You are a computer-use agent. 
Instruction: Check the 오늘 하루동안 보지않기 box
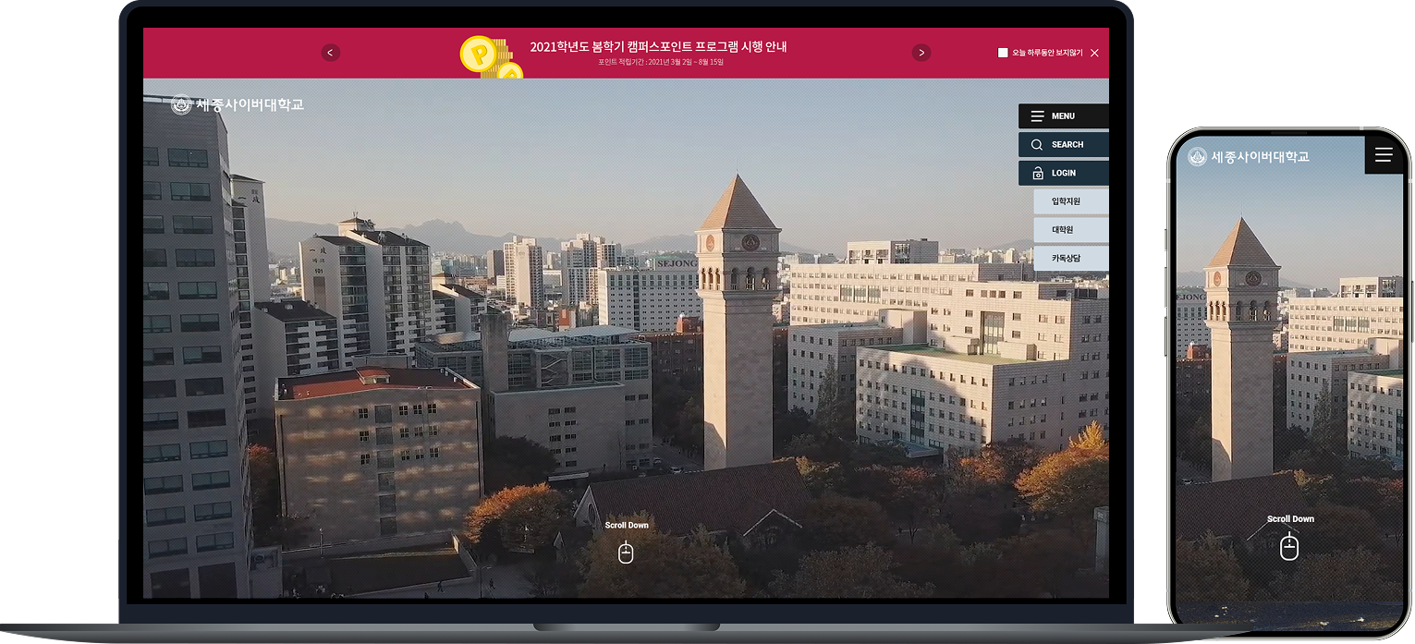1003,53
